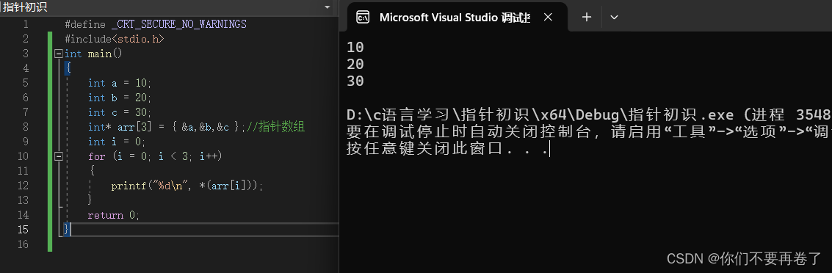This screenshot has height=273, width=832.
Task: Click the printf statement on line 12
Action: (x=187, y=186)
